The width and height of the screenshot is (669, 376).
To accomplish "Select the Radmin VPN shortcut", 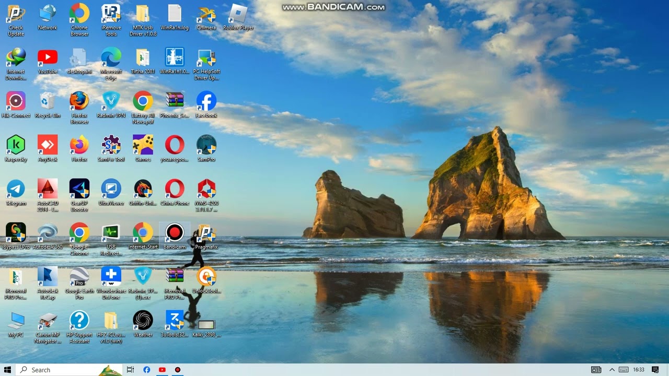I will (111, 101).
